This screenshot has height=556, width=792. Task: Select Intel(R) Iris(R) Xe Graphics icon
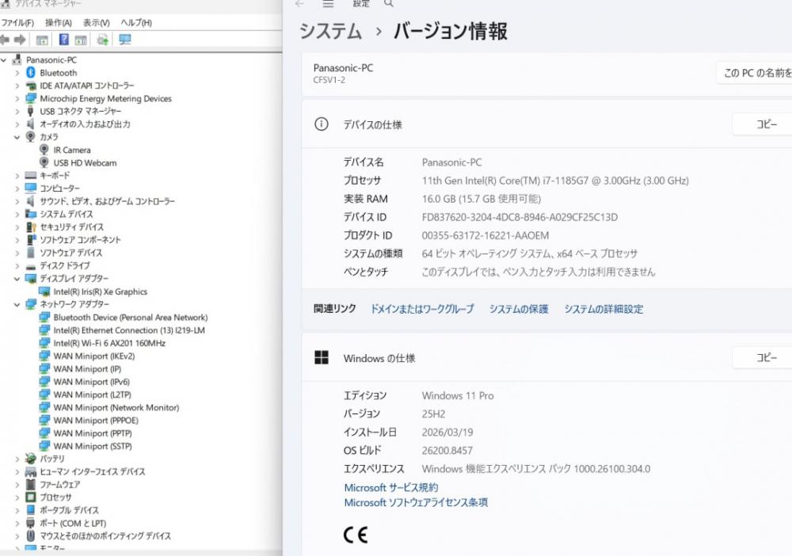[44, 292]
